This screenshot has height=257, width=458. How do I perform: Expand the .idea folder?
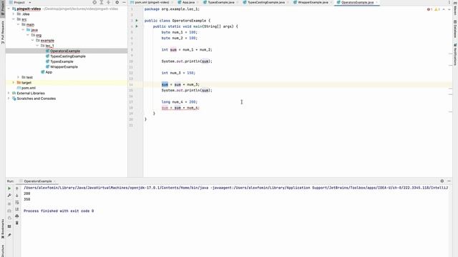tap(13, 14)
